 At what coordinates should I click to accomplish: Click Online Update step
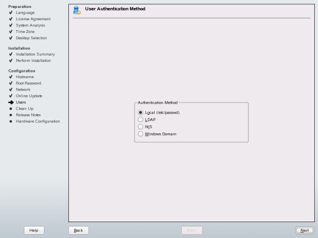coord(29,96)
